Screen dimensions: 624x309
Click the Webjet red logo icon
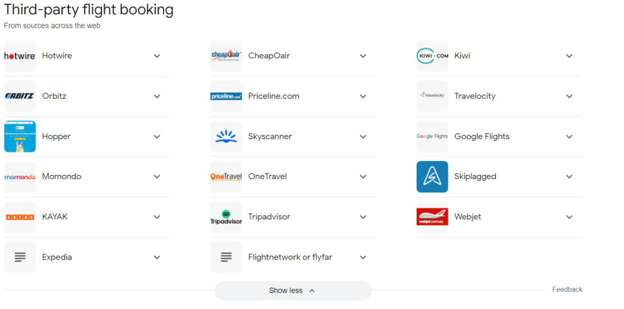[432, 217]
